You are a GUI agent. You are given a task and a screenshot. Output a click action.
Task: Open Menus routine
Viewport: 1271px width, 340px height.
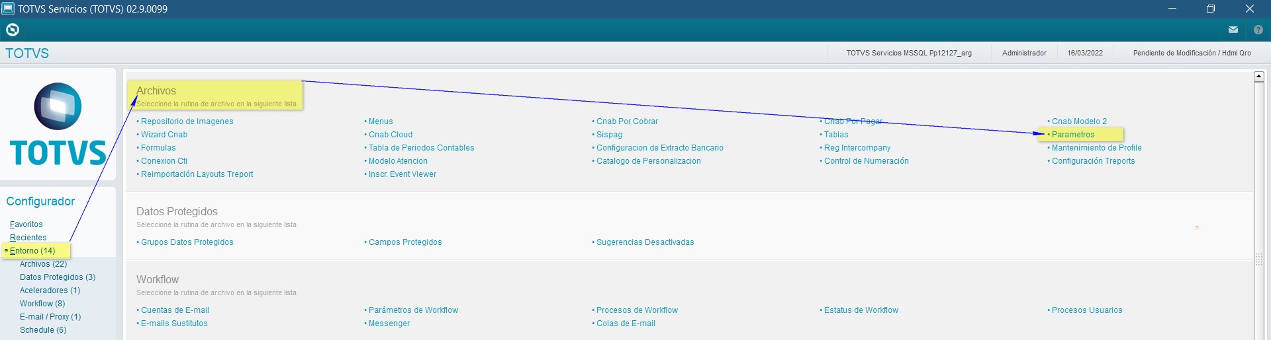[381, 121]
